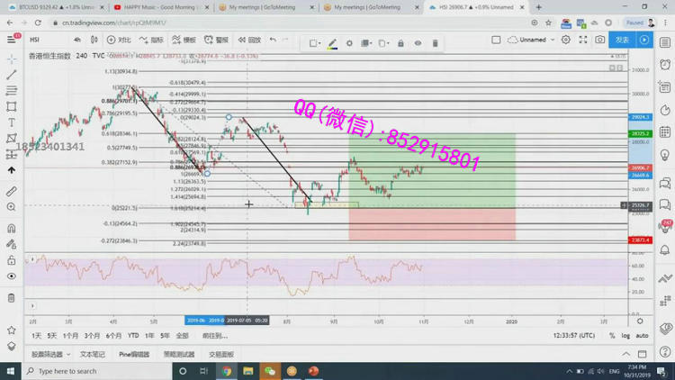The height and width of the screenshot is (380, 675).
Task: Click the 回放 bar replay button
Action: click(x=249, y=40)
